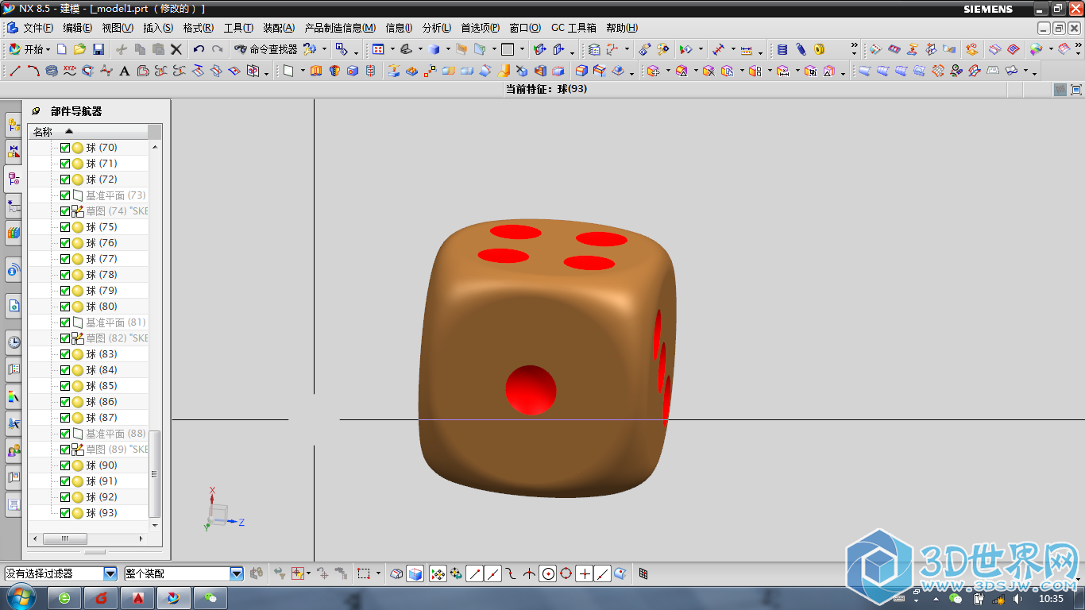Open the 装配(A) menu

[279, 28]
